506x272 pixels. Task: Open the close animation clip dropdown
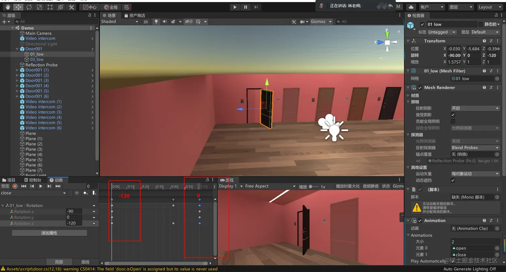33,193
